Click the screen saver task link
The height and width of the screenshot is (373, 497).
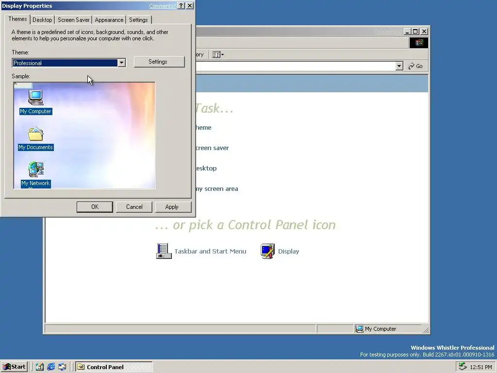(212, 148)
